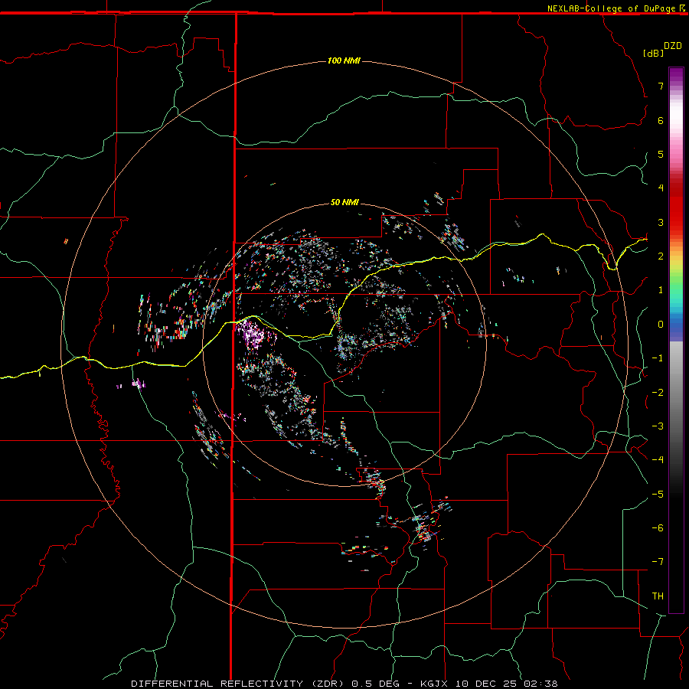Click the 0.5 DEG elevation text

(x=375, y=684)
